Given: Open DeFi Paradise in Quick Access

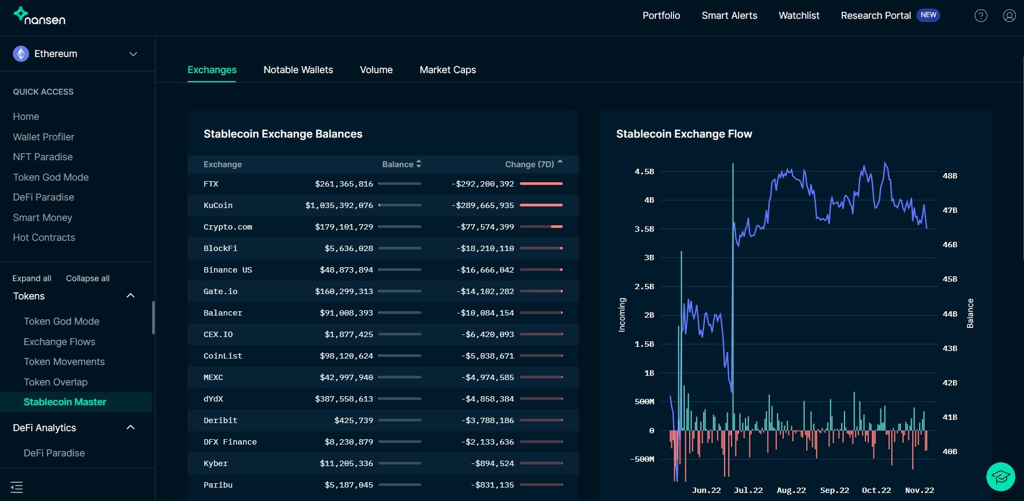Looking at the screenshot, I should pos(44,197).
